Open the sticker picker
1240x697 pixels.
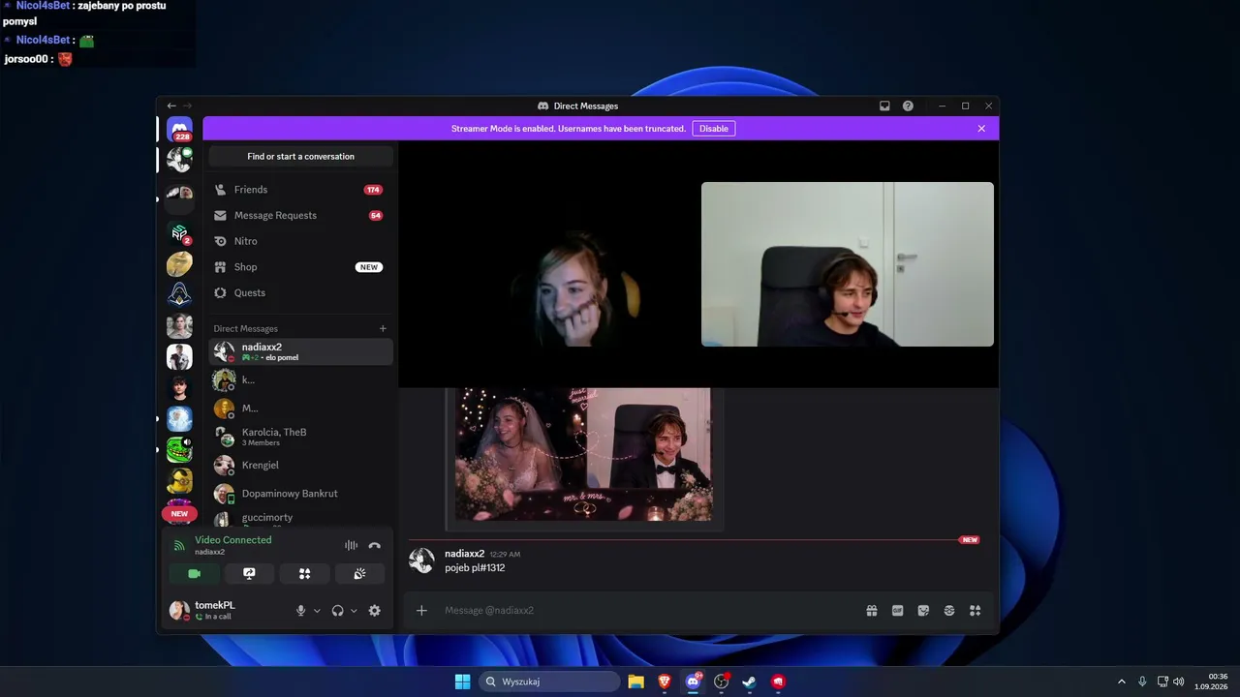(x=923, y=611)
